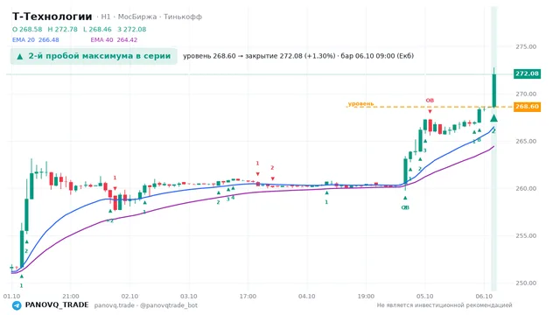Click the orange 268.60 level price label

coord(527,107)
